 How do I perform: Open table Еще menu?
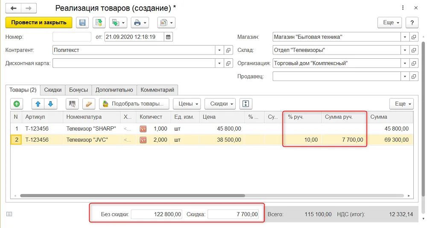click(x=401, y=104)
